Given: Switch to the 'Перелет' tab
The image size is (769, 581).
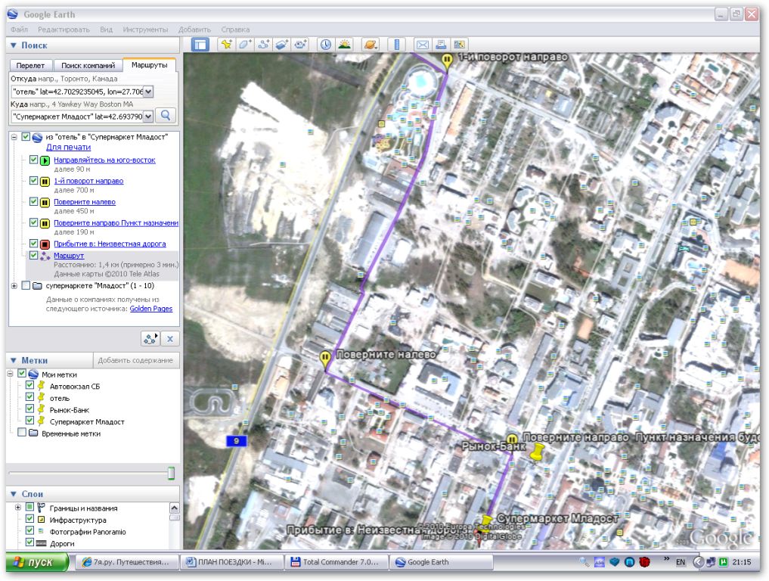Looking at the screenshot, I should (30, 65).
